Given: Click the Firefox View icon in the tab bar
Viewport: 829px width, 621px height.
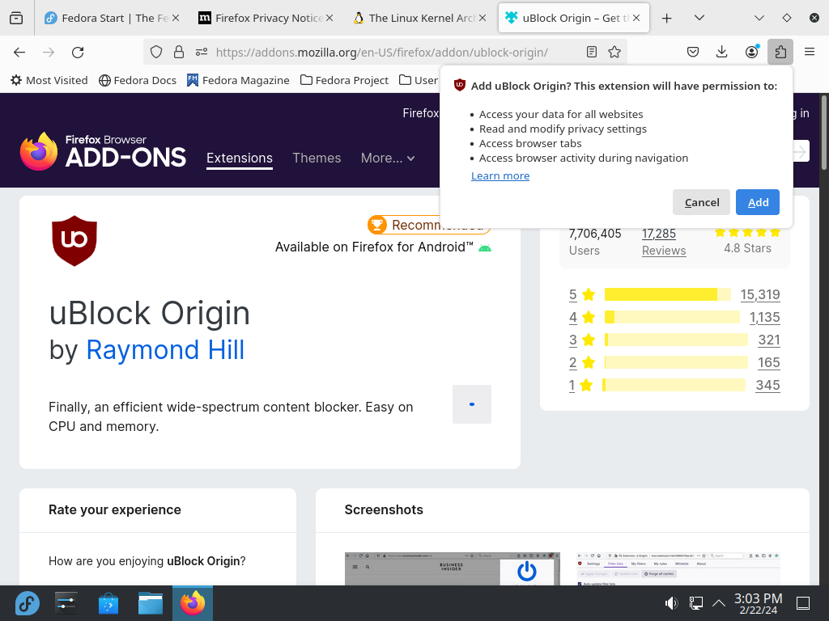Looking at the screenshot, I should click(16, 18).
